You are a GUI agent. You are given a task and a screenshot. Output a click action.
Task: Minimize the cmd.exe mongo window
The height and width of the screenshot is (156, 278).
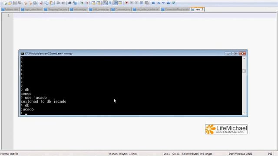coord(228,53)
